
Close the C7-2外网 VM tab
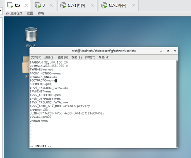(134, 5)
